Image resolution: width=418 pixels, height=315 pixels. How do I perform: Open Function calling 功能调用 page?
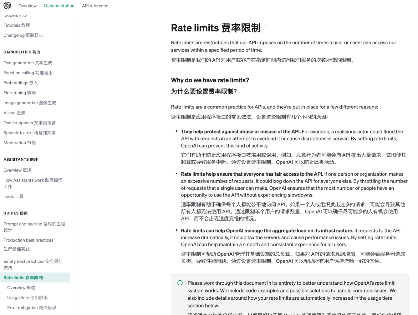[x=28, y=73]
